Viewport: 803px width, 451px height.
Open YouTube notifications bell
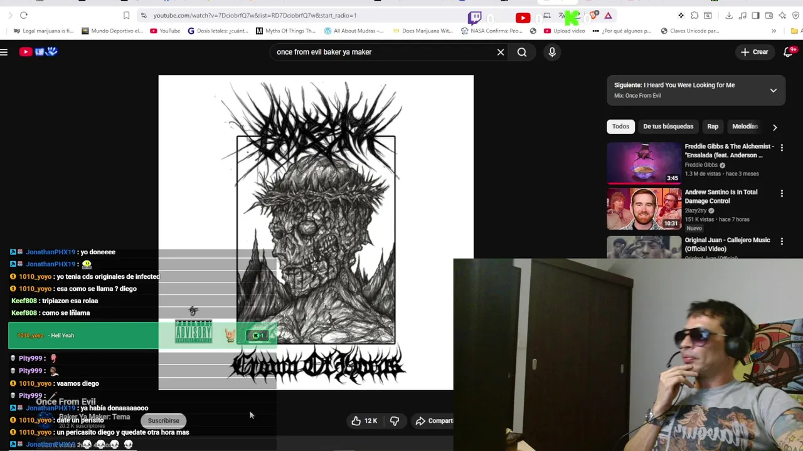[789, 52]
